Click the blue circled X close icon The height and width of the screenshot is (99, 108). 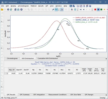pyautogui.click(x=8, y=9)
